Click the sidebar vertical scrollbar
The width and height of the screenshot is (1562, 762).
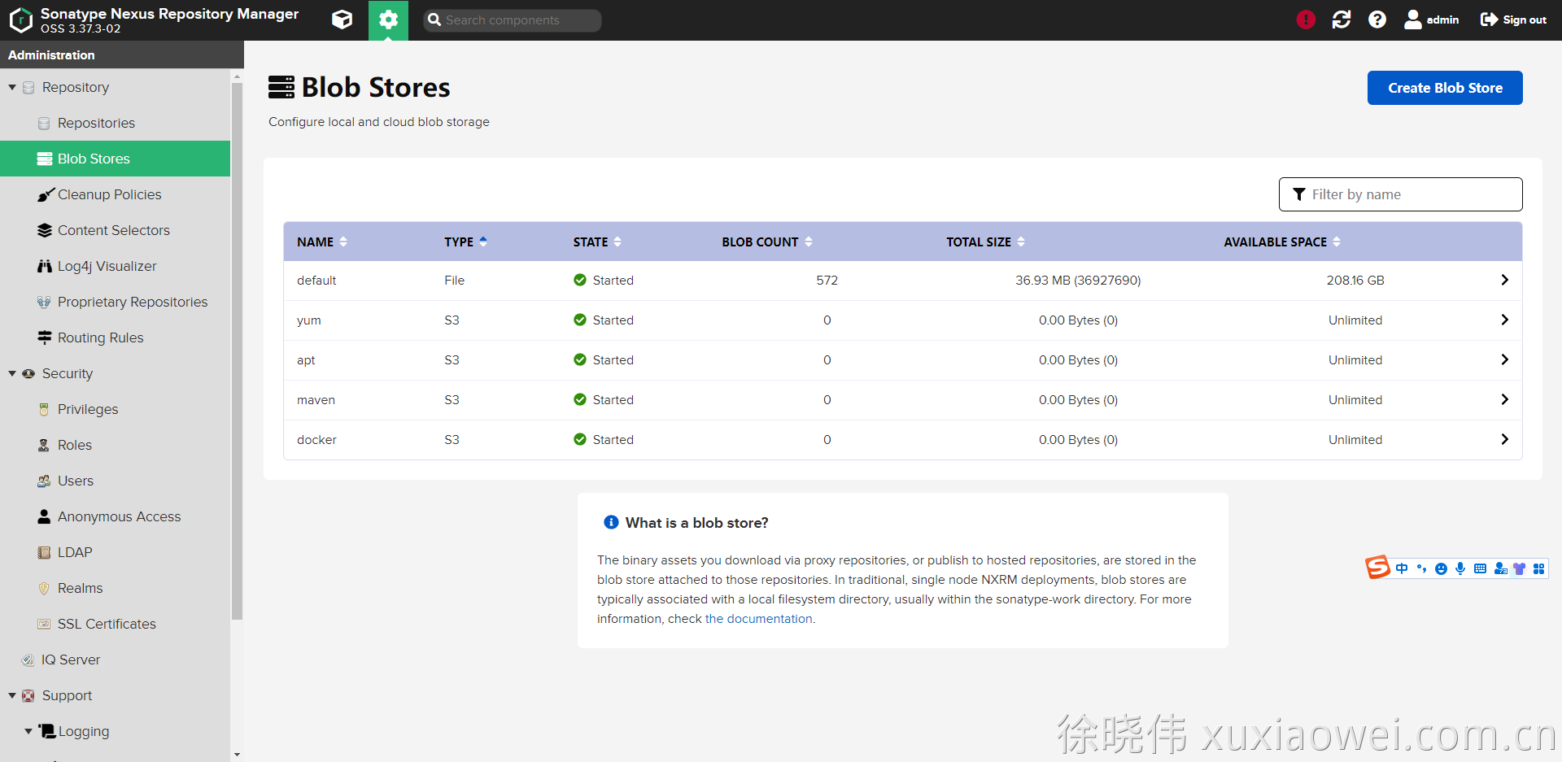coord(237,350)
